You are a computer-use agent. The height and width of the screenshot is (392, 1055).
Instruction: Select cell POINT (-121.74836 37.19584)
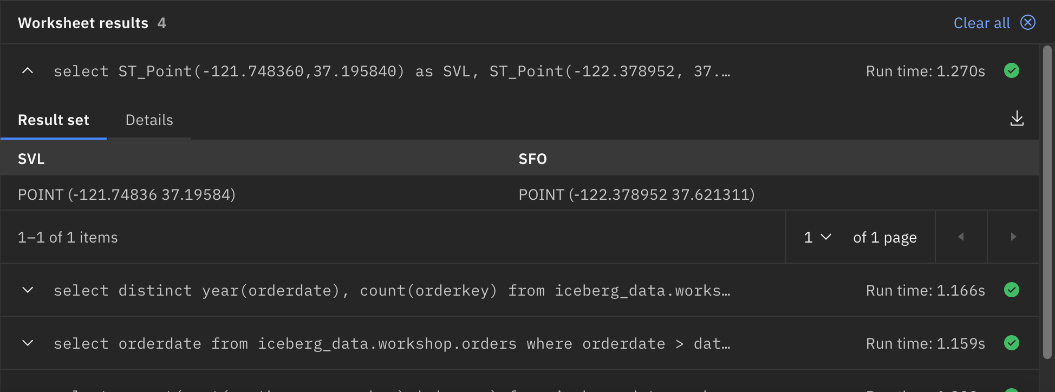(x=126, y=194)
